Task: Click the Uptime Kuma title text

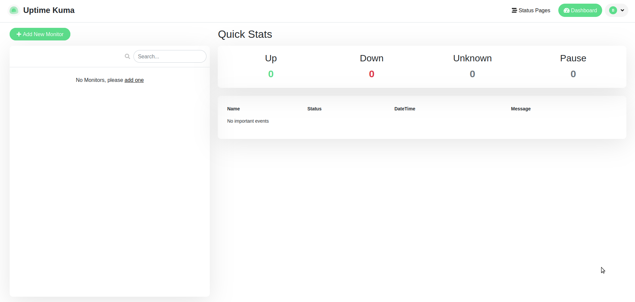Action: (x=49, y=10)
